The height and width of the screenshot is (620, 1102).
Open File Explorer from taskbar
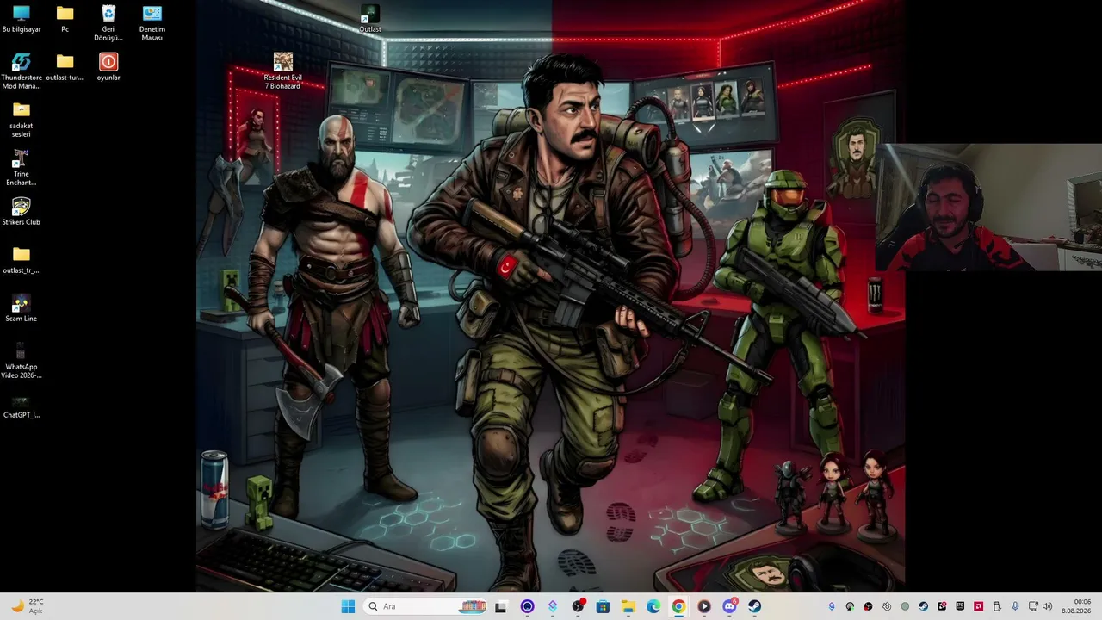click(628, 606)
